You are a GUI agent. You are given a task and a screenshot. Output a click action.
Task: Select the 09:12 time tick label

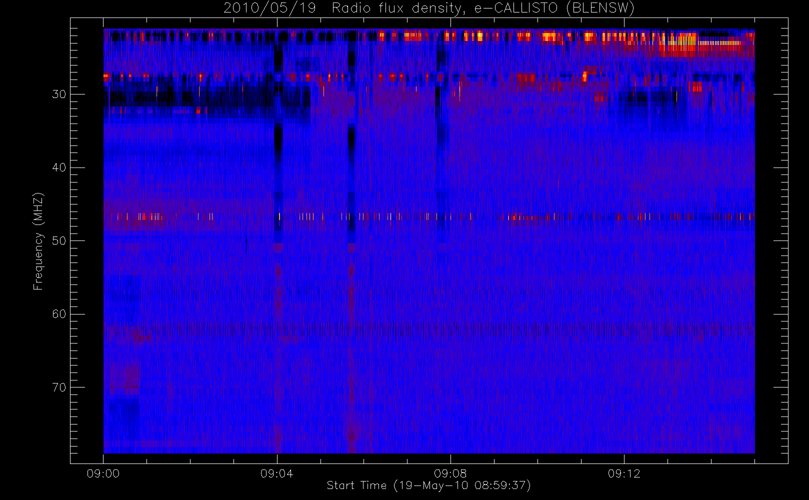pyautogui.click(x=624, y=473)
